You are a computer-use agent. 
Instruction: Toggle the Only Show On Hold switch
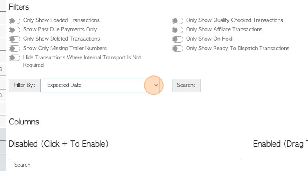click(177, 39)
